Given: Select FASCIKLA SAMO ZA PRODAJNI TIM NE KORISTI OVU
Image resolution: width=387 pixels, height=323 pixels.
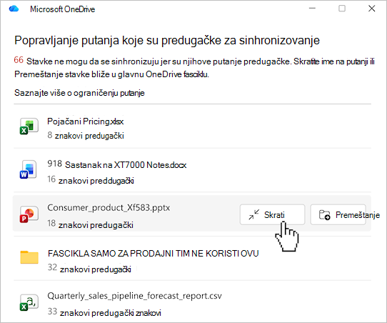Looking at the screenshot, I should 153,254.
